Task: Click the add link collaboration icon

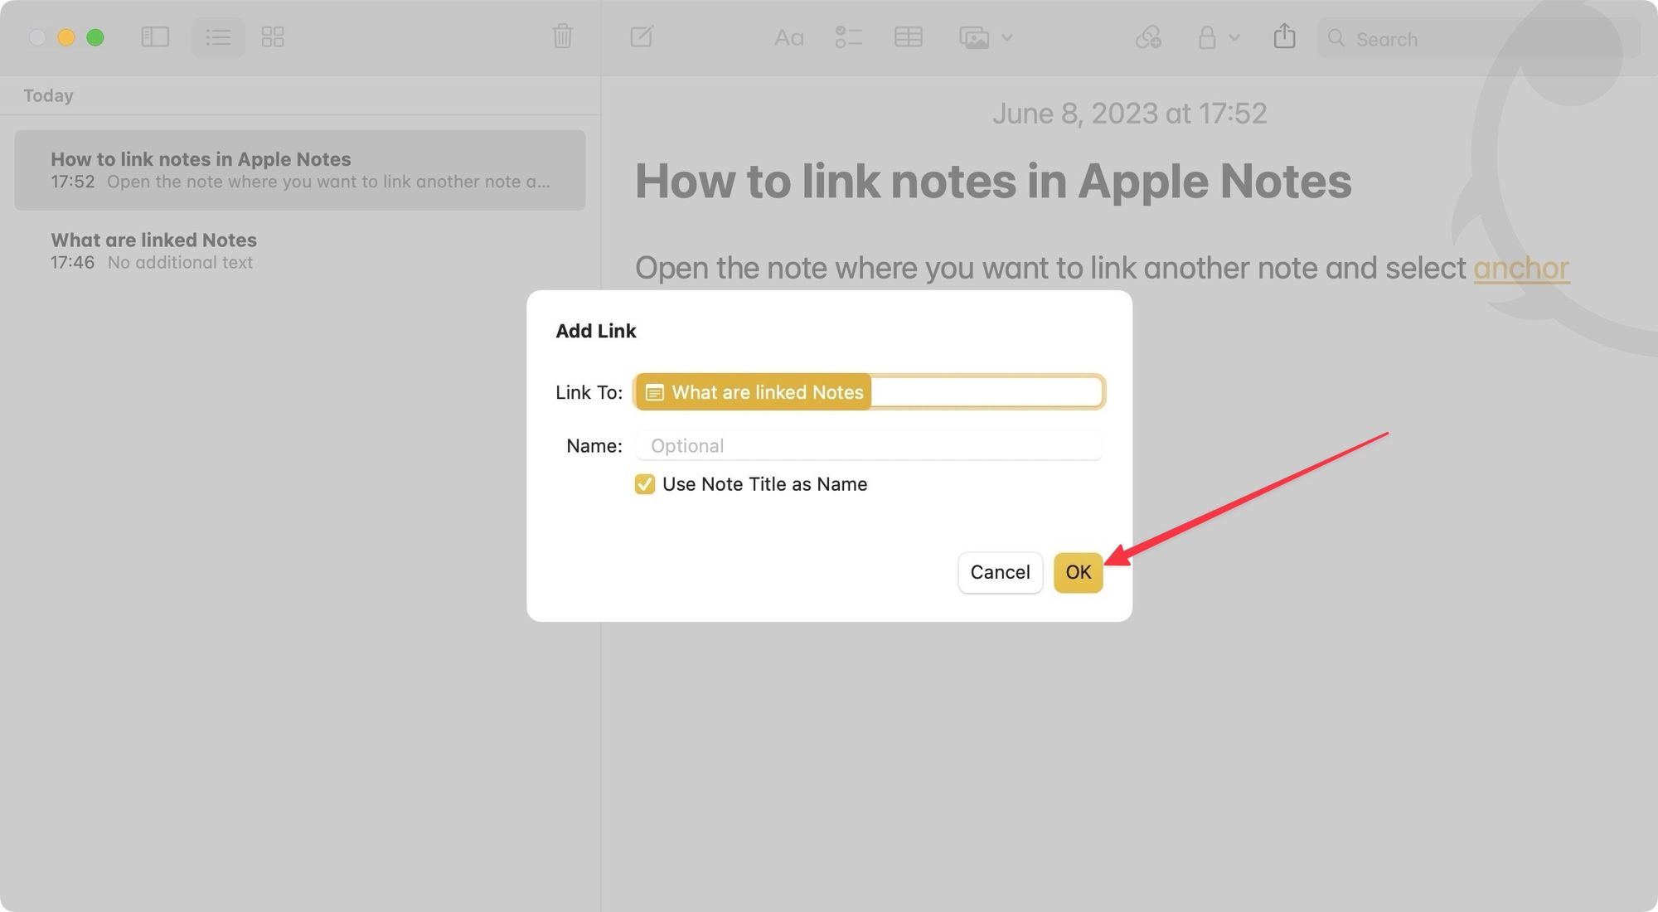Action: tap(1148, 37)
